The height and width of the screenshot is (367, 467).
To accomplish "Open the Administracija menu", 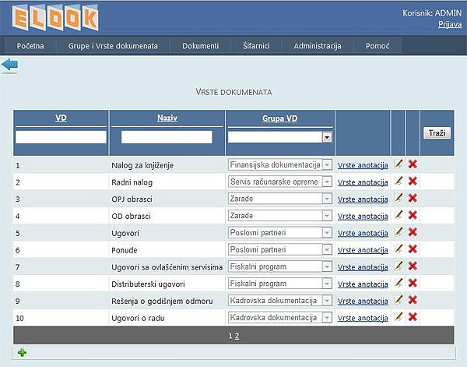I will point(318,46).
